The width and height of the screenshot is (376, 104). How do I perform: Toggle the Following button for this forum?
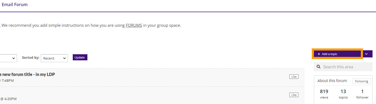(x=361, y=81)
